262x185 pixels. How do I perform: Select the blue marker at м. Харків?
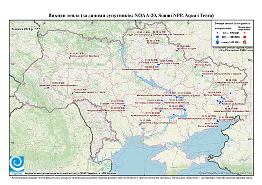click(x=195, y=67)
